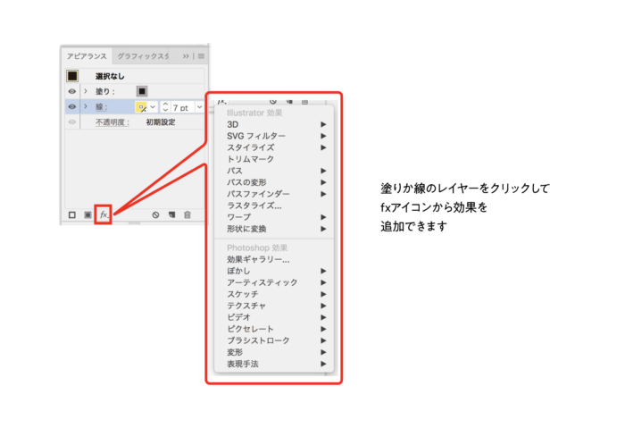
Task: Open the 表現手法 submenu
Action: click(274, 364)
